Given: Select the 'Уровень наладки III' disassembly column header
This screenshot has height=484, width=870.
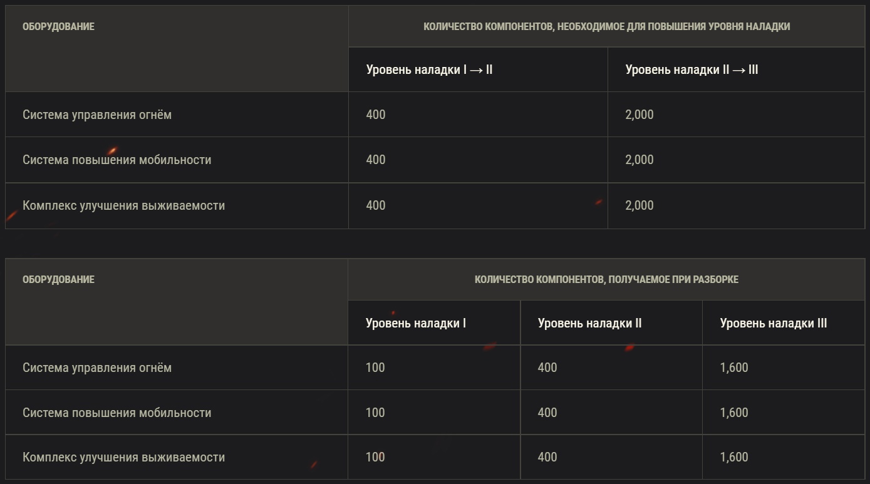Looking at the screenshot, I should pos(773,323).
